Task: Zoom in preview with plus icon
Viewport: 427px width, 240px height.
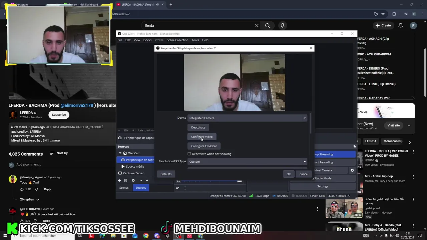Action: coord(133,130)
